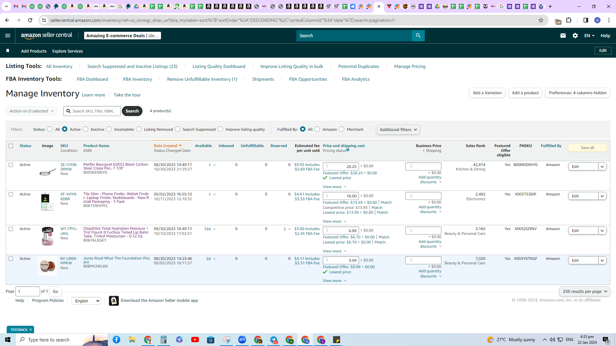The width and height of the screenshot is (616, 346).
Task: Click the Save all button
Action: 587,148
